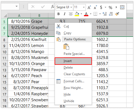Click date cell 8/12/2016
The width and height of the screenshot is (135, 109).
[x=19, y=52]
